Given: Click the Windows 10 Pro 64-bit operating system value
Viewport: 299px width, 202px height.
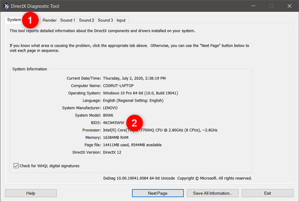Looking at the screenshot, I should [x=140, y=93].
